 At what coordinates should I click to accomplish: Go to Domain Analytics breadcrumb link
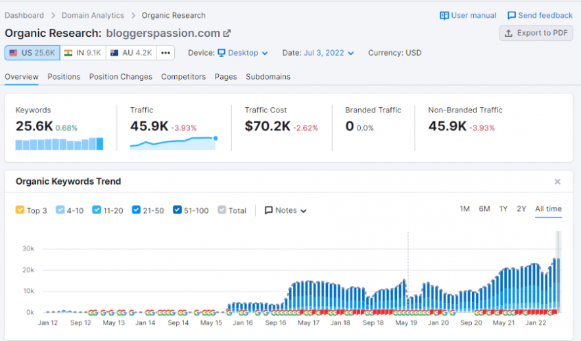[x=93, y=15]
